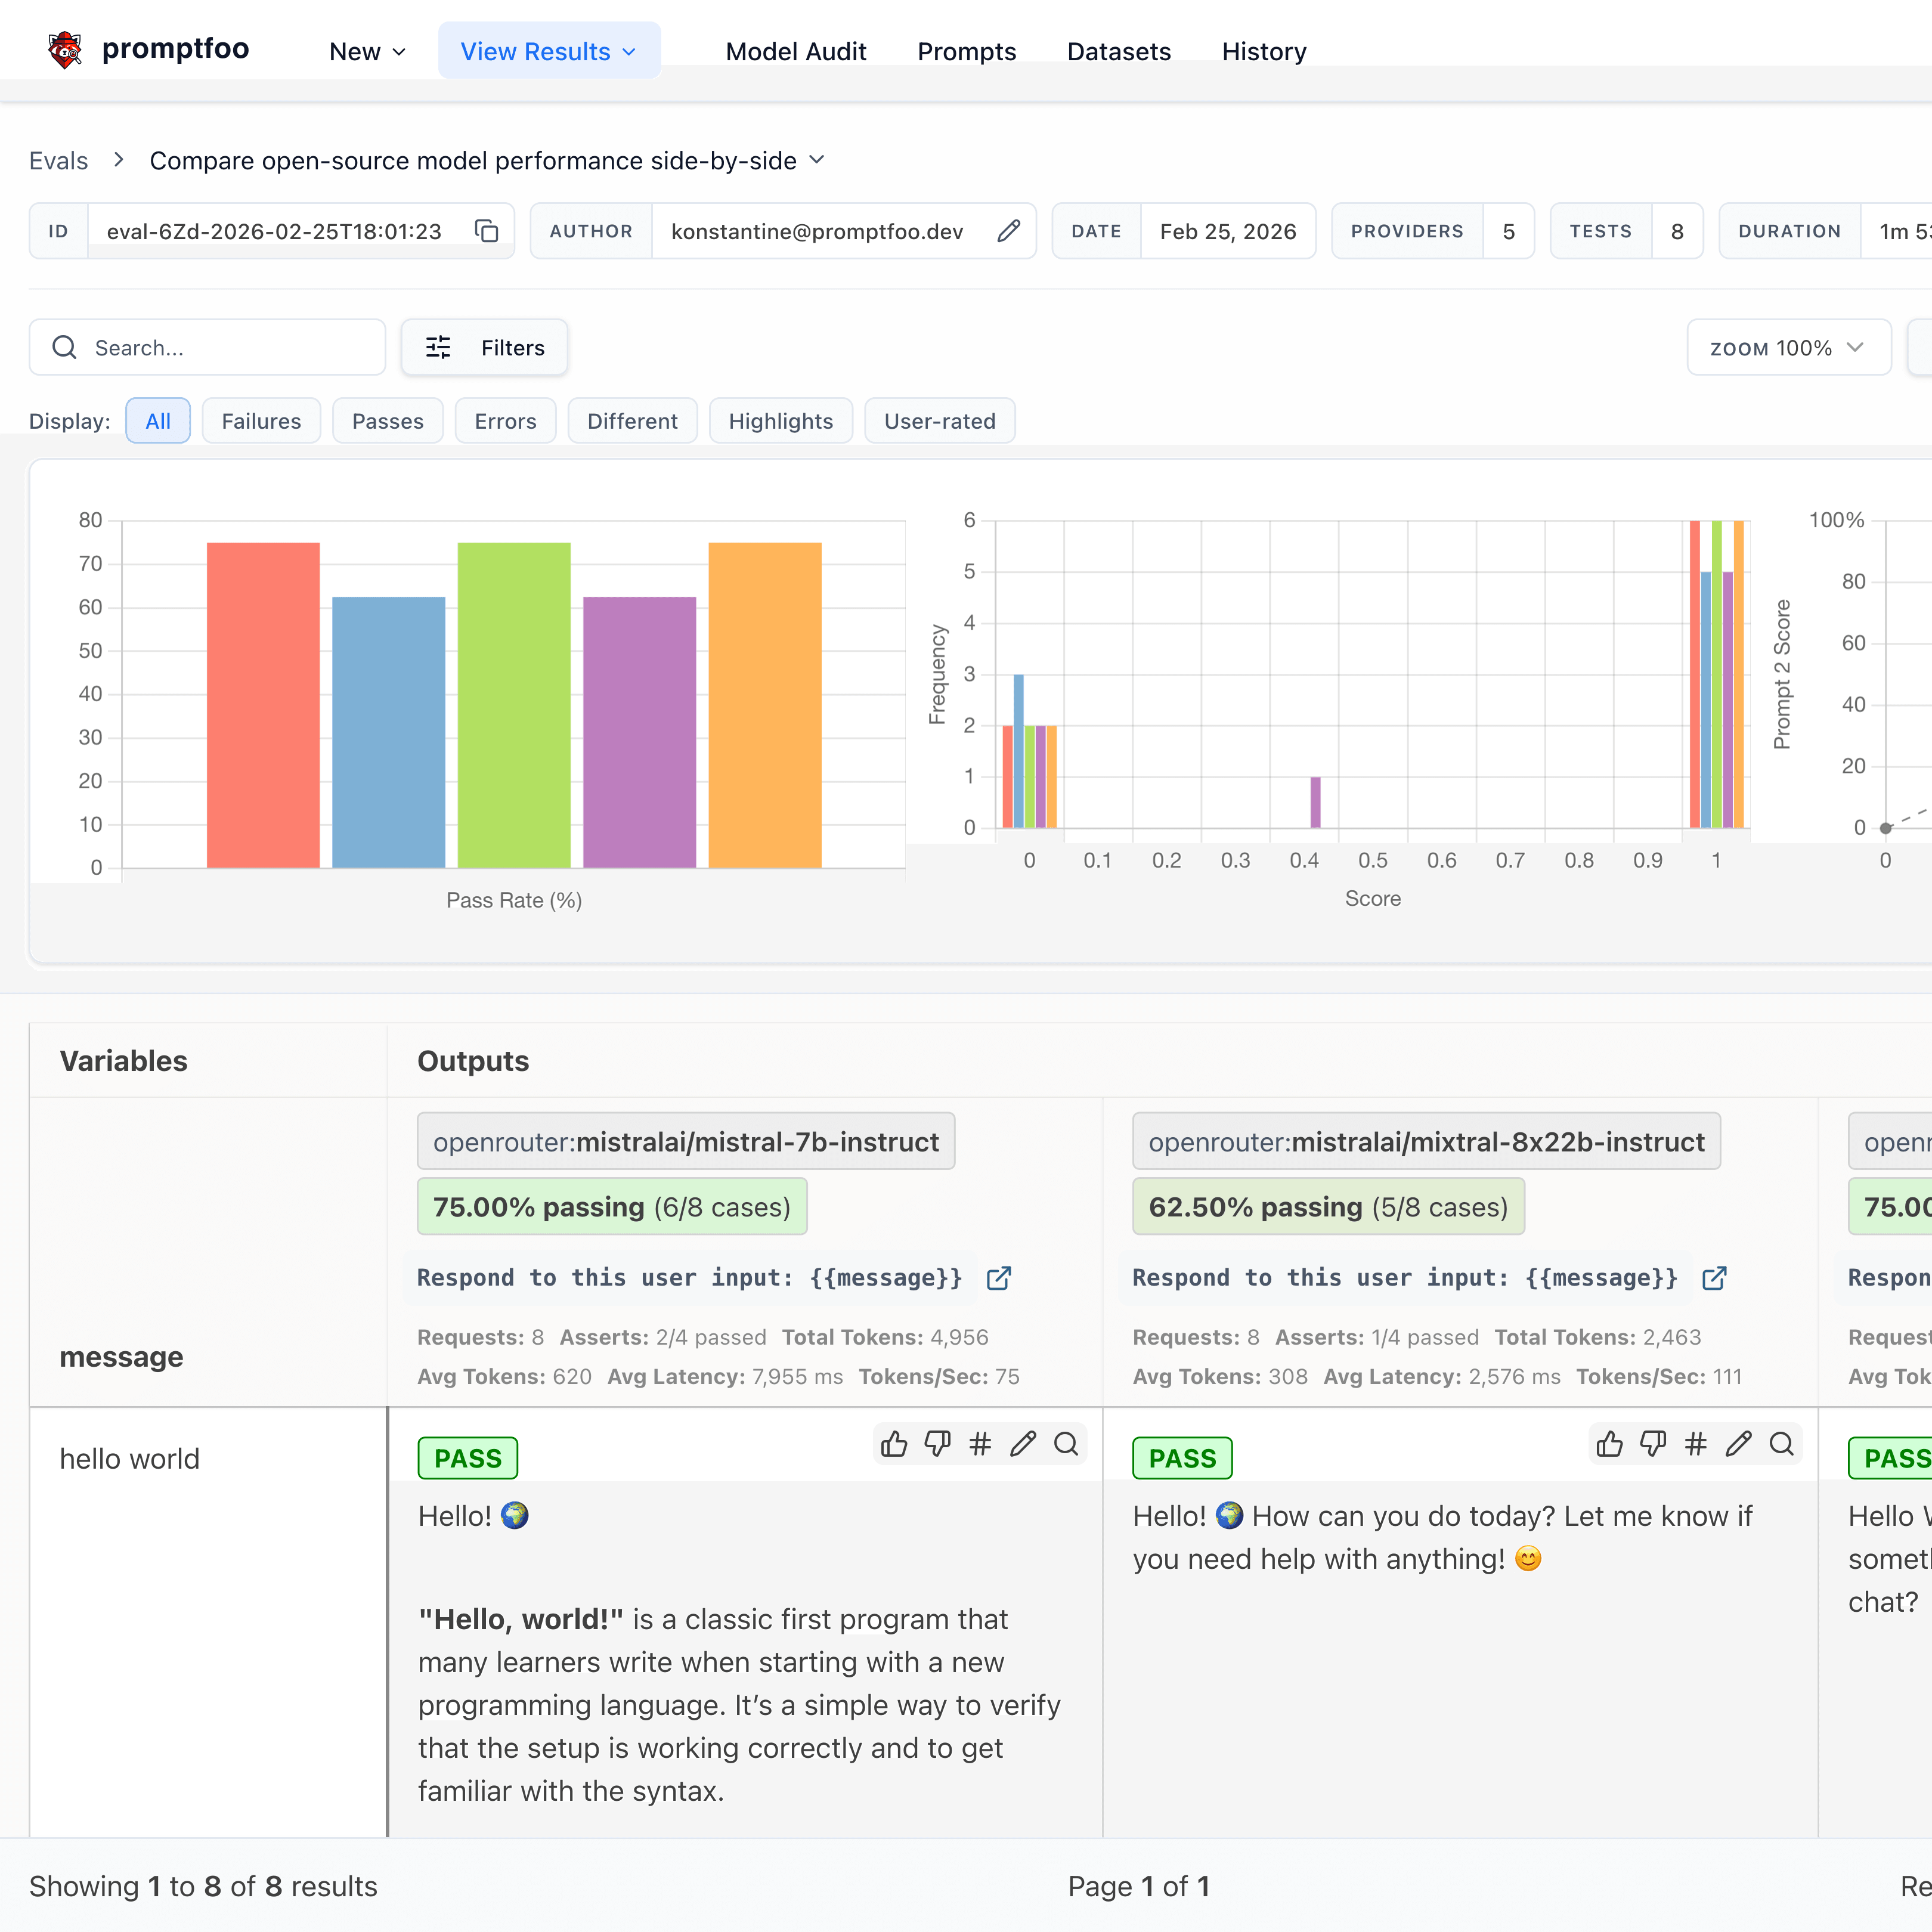Edit the author with the pencil icon

pos(1009,231)
